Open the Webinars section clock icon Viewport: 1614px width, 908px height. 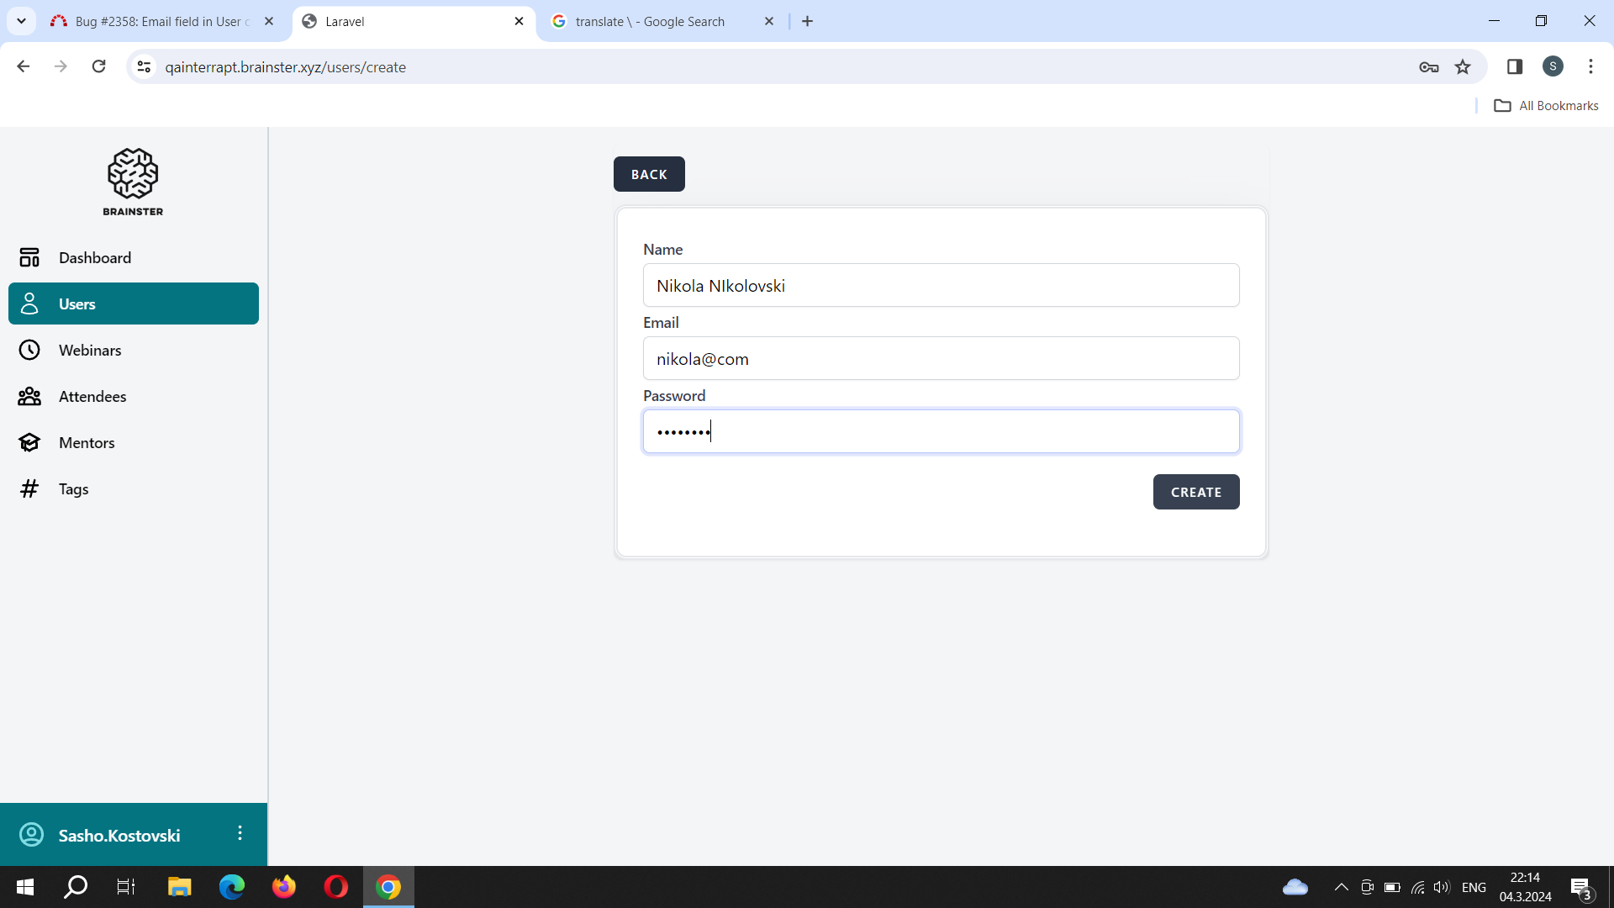click(x=29, y=350)
